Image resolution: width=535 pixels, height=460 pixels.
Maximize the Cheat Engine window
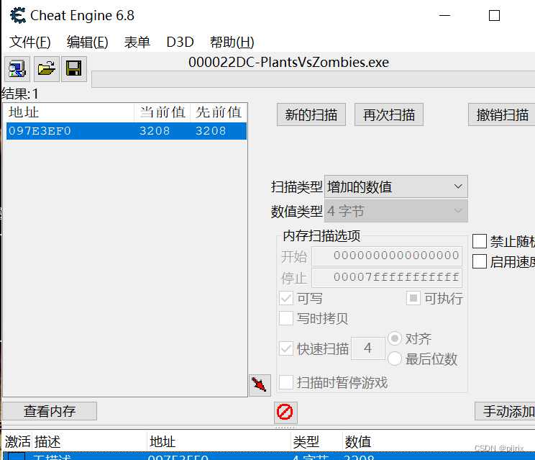(494, 15)
